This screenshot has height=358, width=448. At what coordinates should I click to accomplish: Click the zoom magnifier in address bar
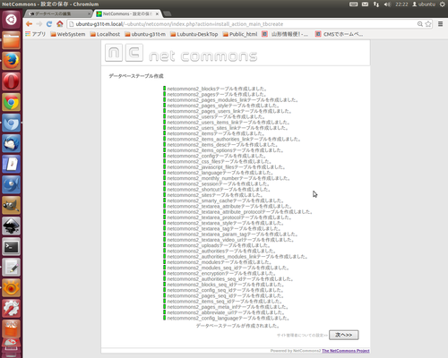[x=420, y=24]
